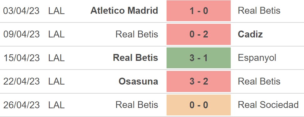Click the 1 - 0 score box

click(198, 11)
